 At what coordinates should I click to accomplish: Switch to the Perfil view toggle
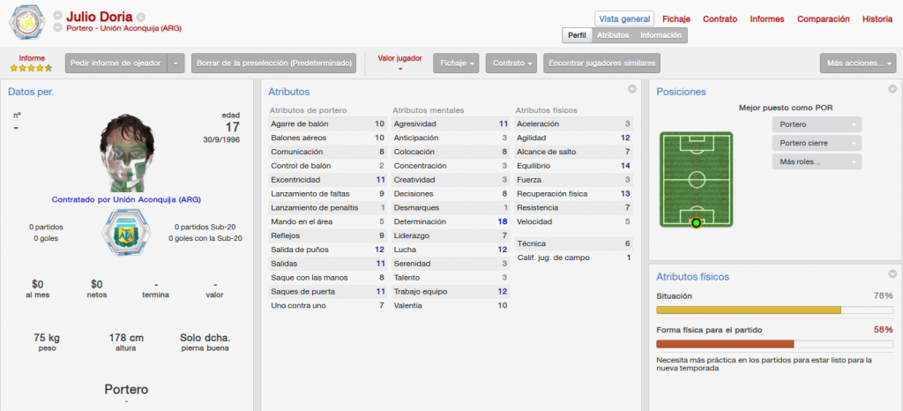[577, 35]
